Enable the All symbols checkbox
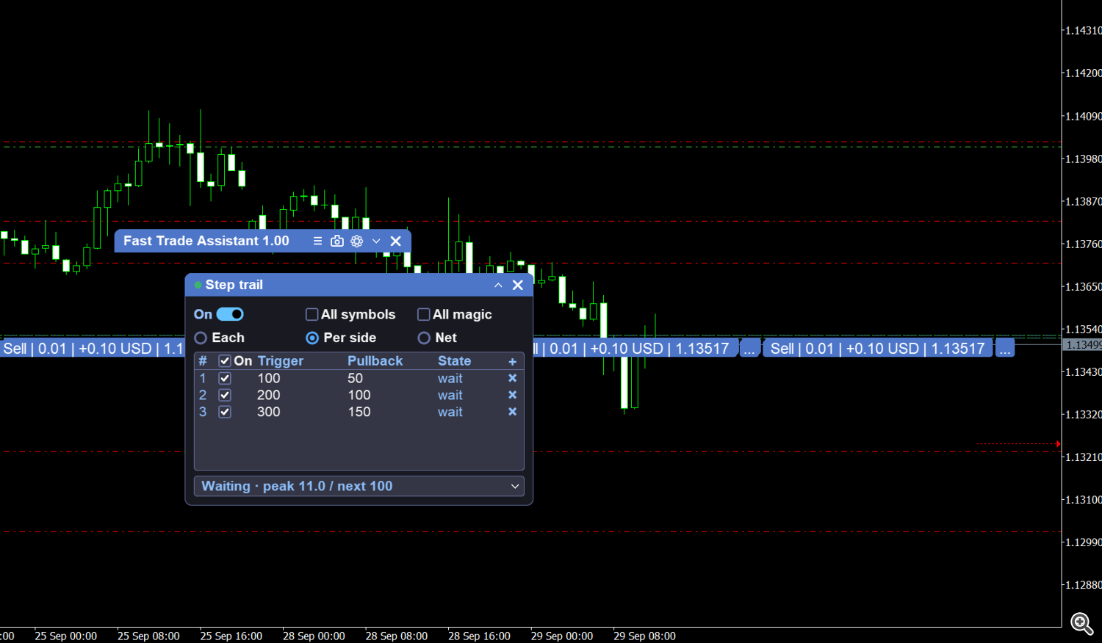Viewport: 1102px width, 643px height. [311, 314]
